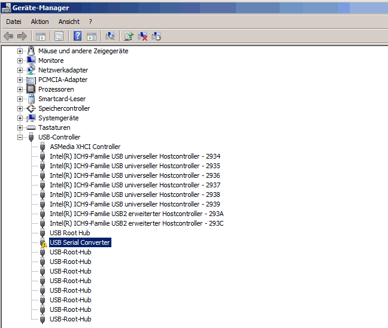The width and height of the screenshot is (388, 328).
Task: Click the mouse icon beside Mäuse und andere Zeigegeräte
Action: pyautogui.click(x=31, y=51)
